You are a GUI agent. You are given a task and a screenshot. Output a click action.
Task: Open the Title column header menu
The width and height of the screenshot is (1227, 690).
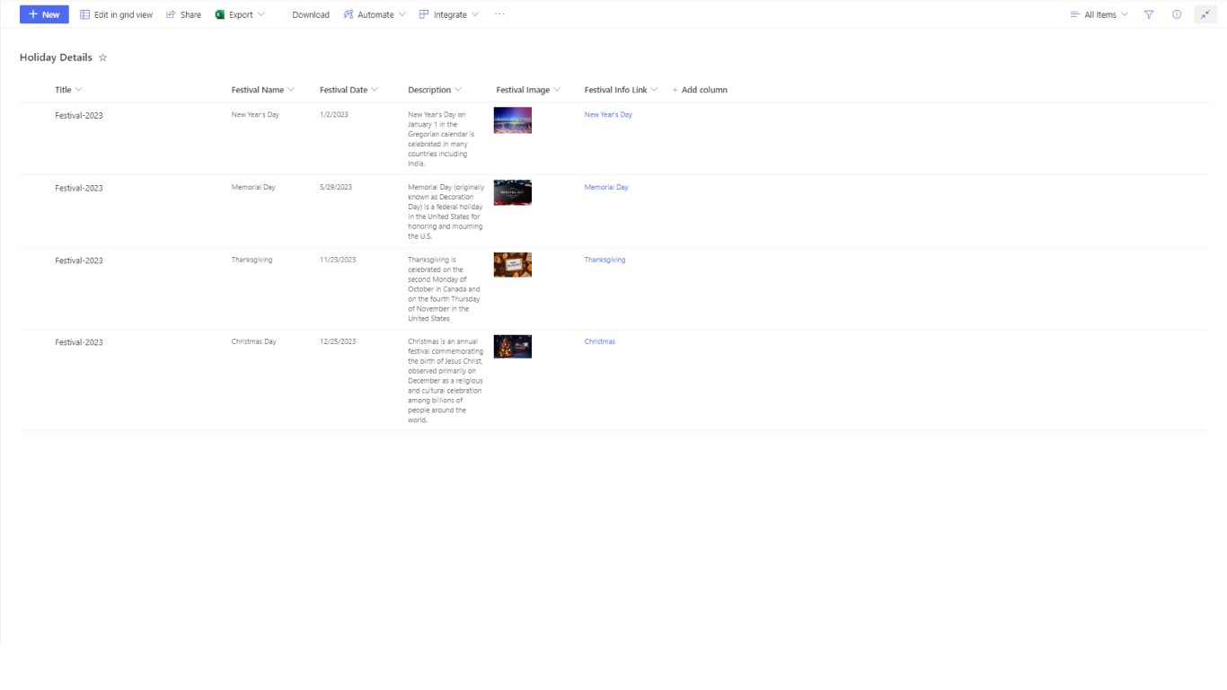pos(68,90)
